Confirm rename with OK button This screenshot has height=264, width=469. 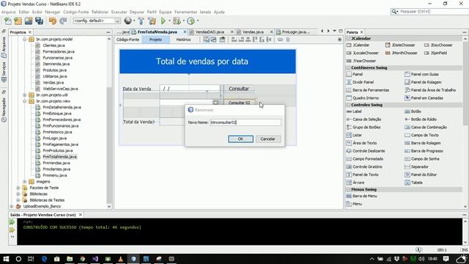[240, 139]
